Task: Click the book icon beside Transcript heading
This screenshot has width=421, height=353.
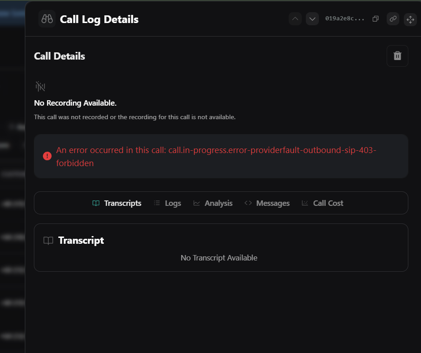Action: [48, 241]
